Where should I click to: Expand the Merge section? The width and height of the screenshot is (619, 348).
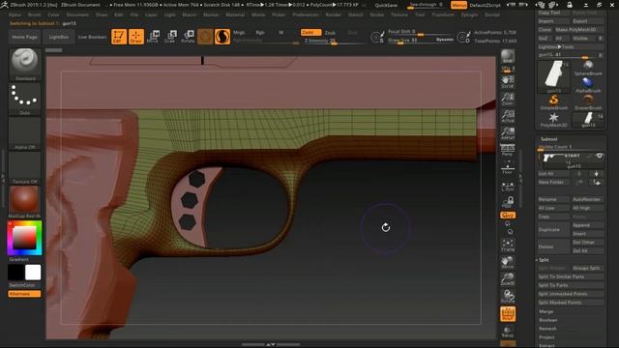point(545,311)
